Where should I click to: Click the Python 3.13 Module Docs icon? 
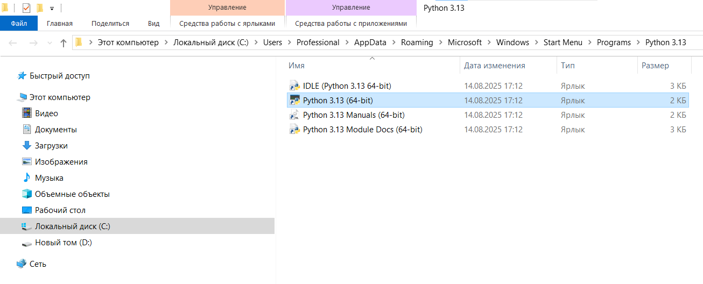point(294,129)
